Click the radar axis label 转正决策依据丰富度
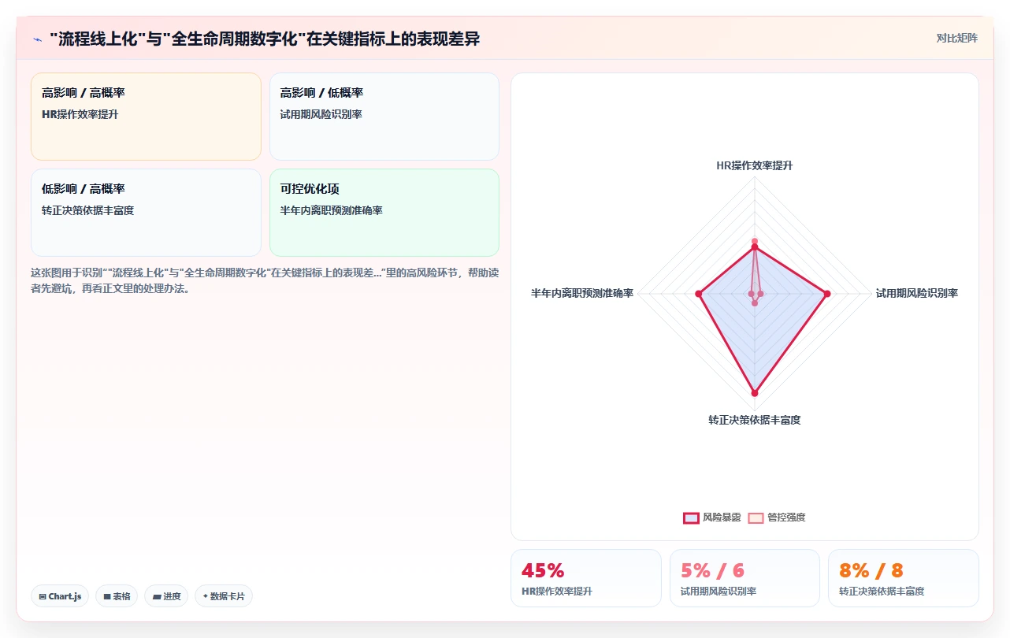Screen dimensions: 1010x638 [x=754, y=420]
